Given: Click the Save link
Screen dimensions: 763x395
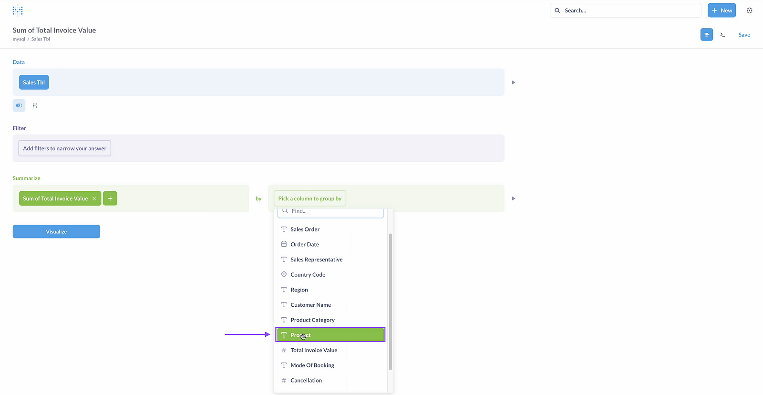Looking at the screenshot, I should coord(744,35).
